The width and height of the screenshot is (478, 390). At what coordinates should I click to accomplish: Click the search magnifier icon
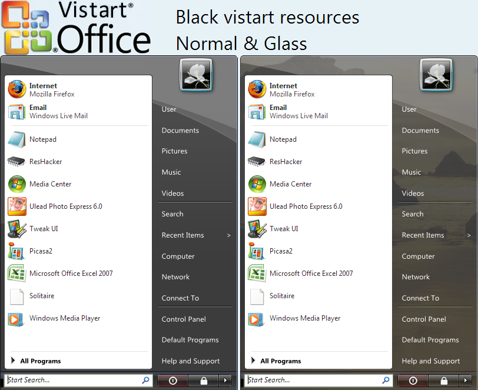[x=145, y=381]
